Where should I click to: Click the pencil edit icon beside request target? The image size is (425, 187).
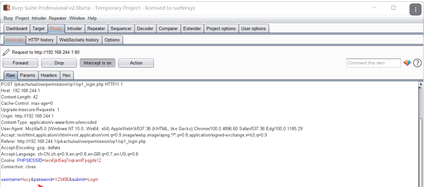6,52
